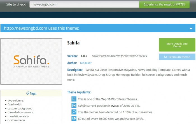Screen dimensions: 196x124
Task: Click the 'http://newsongbd.com uses this theme' header bar
Action: pos(98,28)
